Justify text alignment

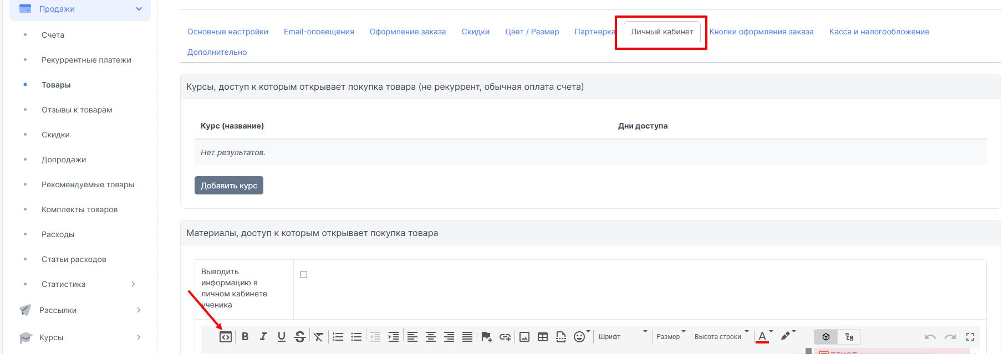click(467, 336)
